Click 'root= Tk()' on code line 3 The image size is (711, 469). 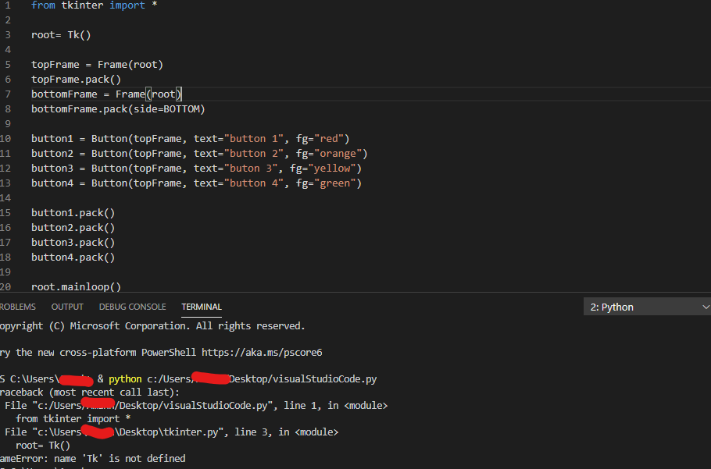pyautogui.click(x=61, y=35)
